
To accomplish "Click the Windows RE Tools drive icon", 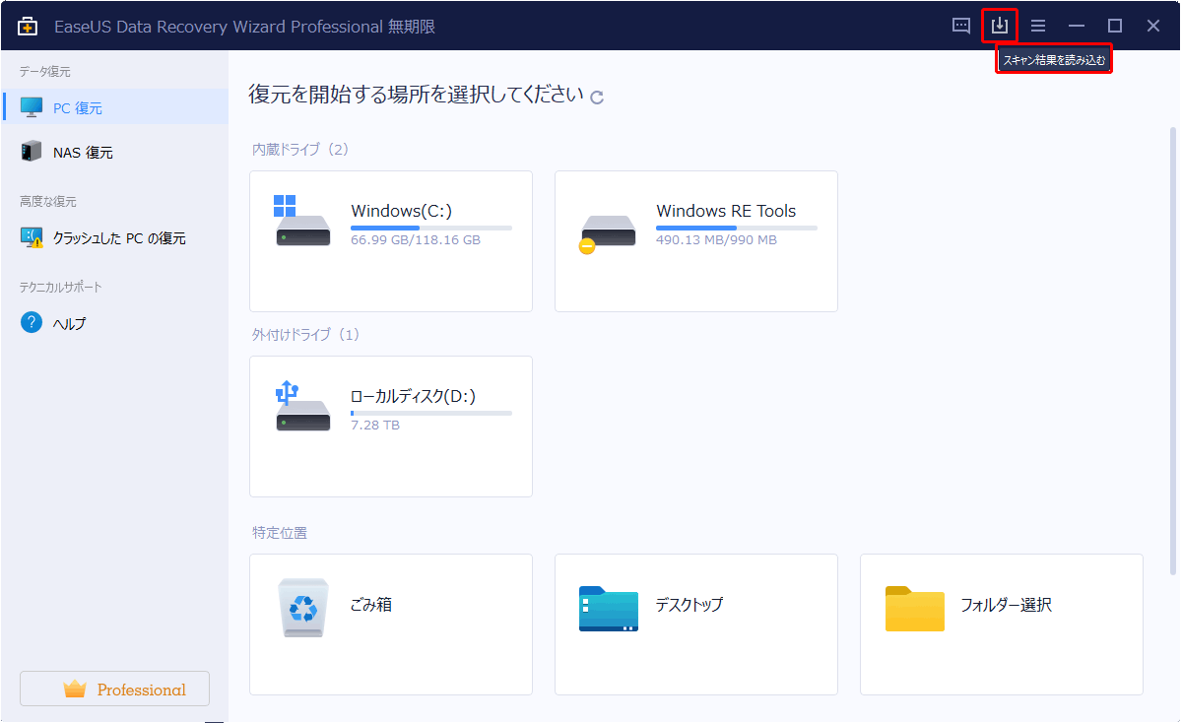I will click(607, 233).
